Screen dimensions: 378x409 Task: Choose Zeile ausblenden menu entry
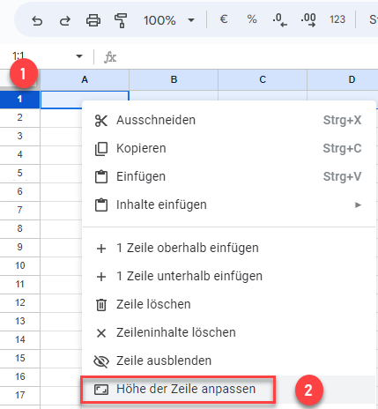[x=229, y=361]
